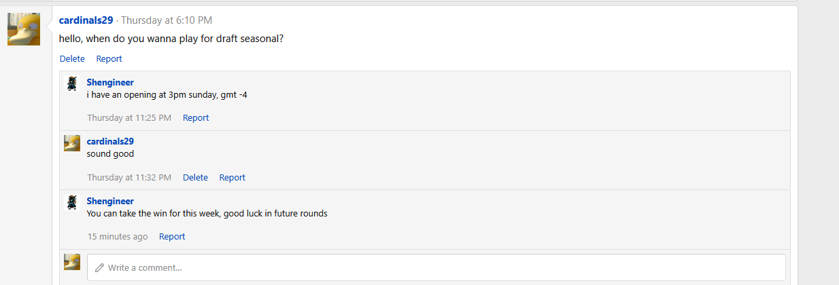
Task: Click Shengineer's avatar beside the "take the win" comment
Action: click(x=72, y=202)
